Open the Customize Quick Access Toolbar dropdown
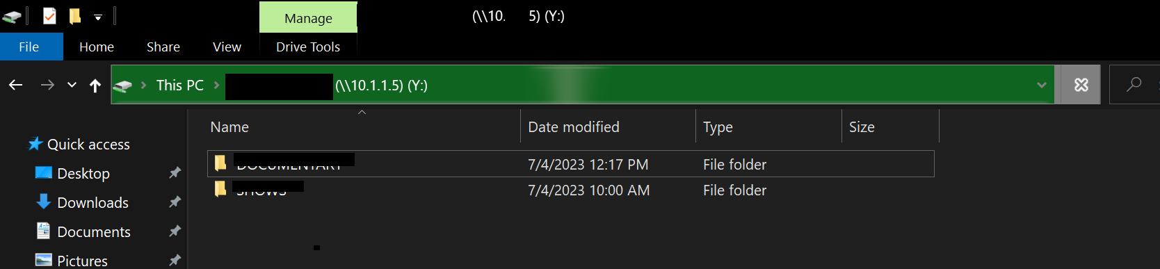1160x269 pixels. pyautogui.click(x=98, y=17)
